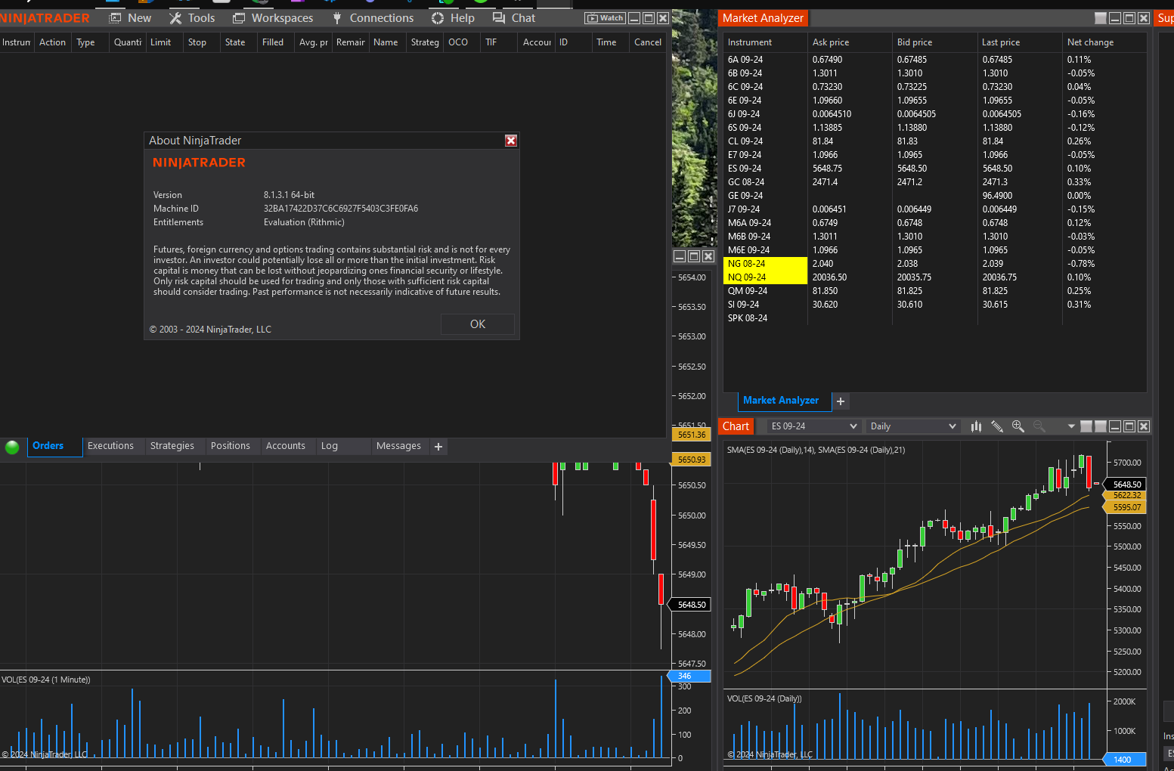Select the M6E 09-24 instrument row
Viewport: 1174px width, 771px height.
[934, 250]
